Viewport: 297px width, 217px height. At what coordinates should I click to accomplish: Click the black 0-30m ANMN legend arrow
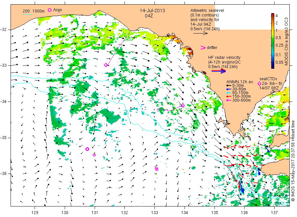point(229,85)
